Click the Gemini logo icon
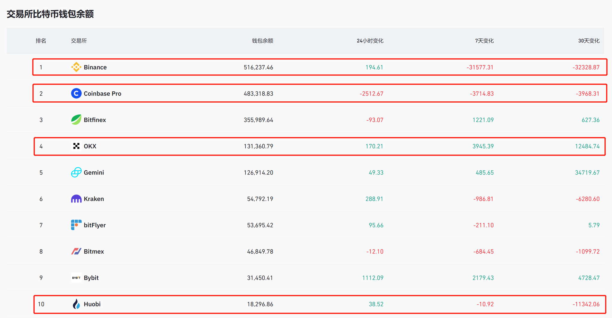Screen dimensions: 612x318 [x=76, y=172]
